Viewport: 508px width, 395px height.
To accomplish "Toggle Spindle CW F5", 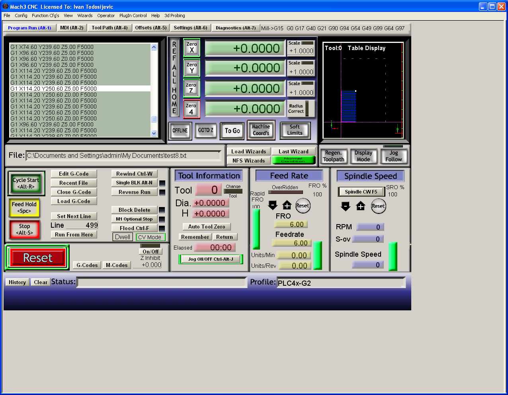I will coord(361,192).
